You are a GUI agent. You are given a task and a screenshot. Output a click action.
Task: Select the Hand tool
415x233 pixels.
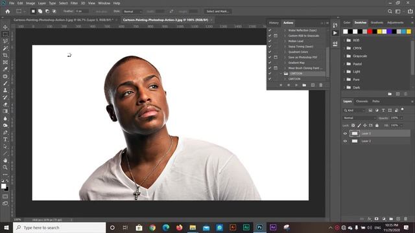click(5, 161)
